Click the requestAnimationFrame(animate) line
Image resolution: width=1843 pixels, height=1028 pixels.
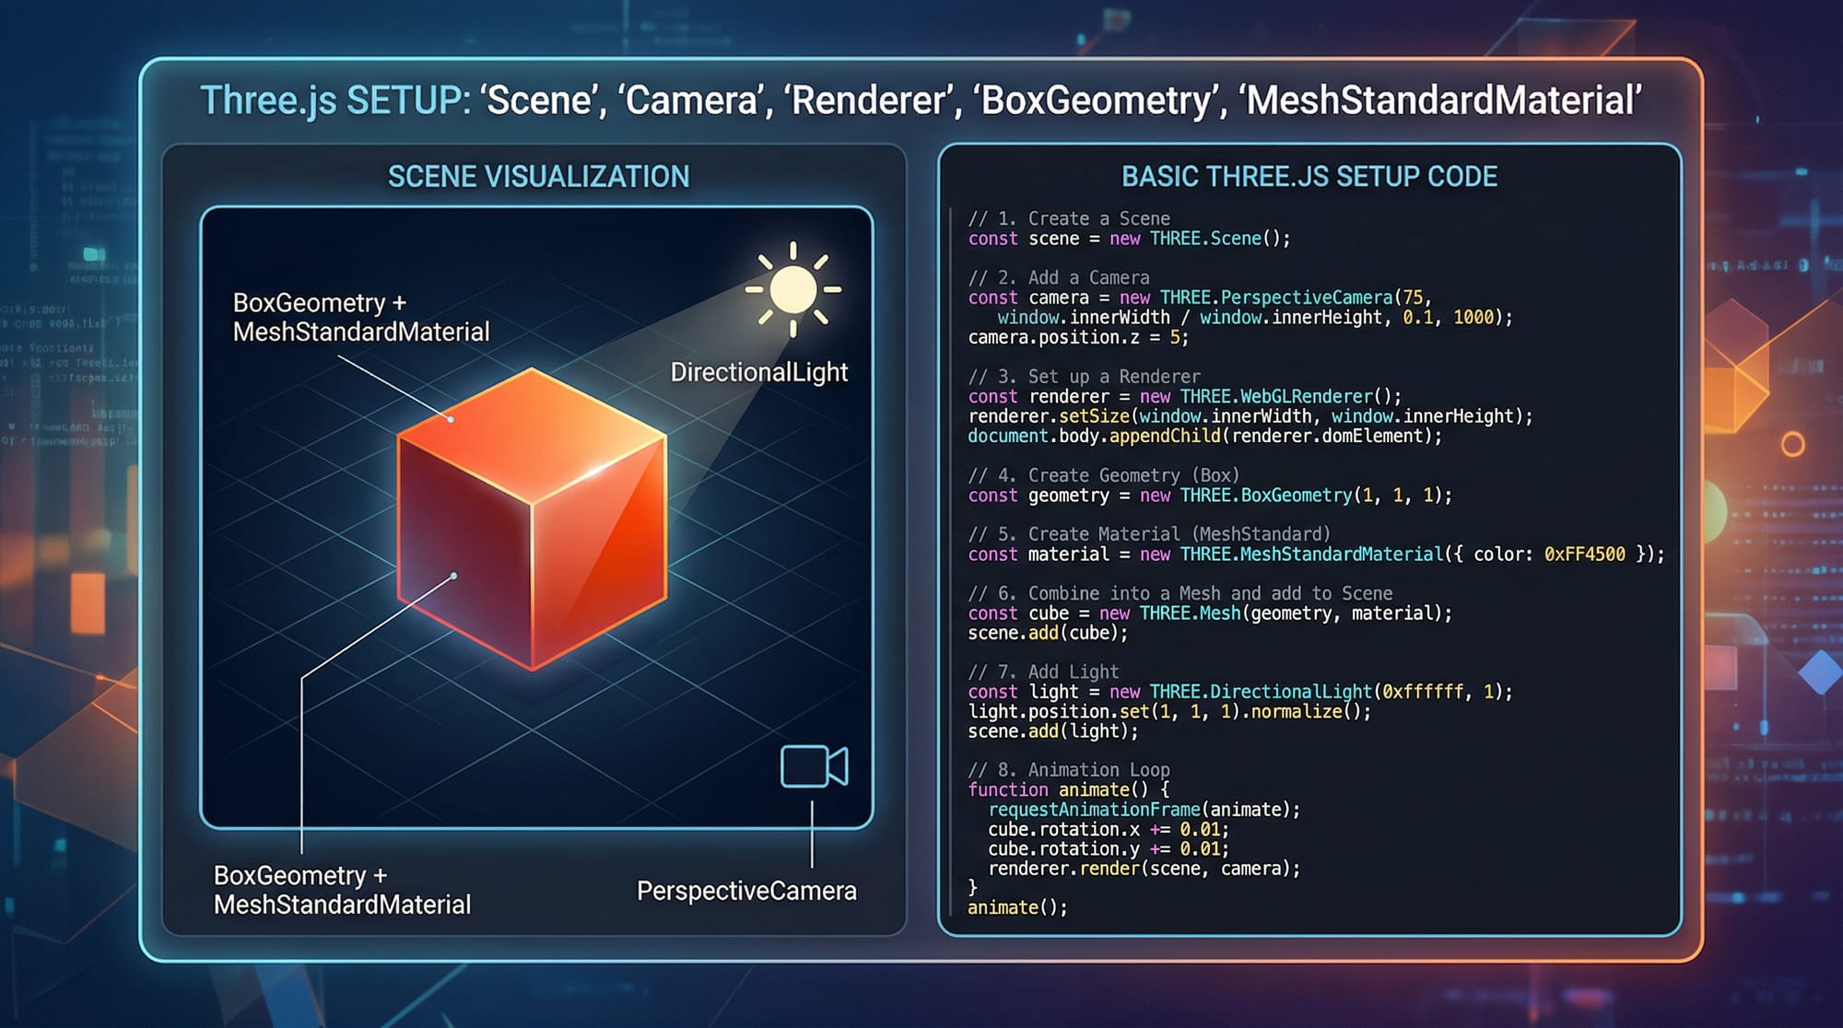[1143, 810]
